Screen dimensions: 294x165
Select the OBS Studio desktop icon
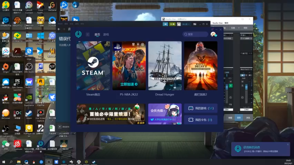29,68
